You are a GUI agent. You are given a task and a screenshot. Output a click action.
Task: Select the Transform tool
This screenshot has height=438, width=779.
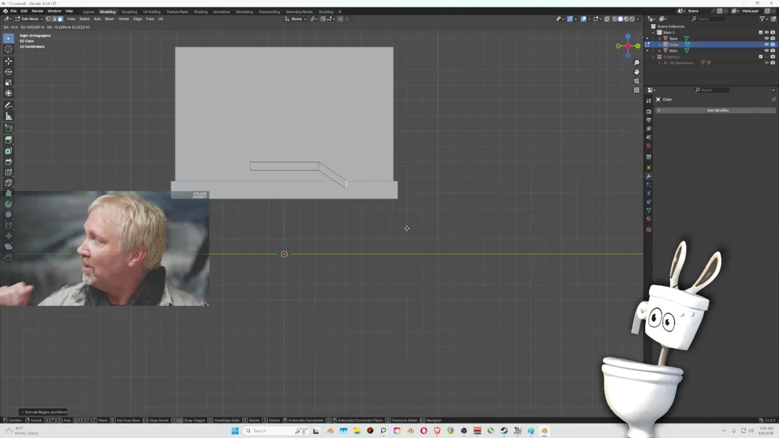click(9, 93)
